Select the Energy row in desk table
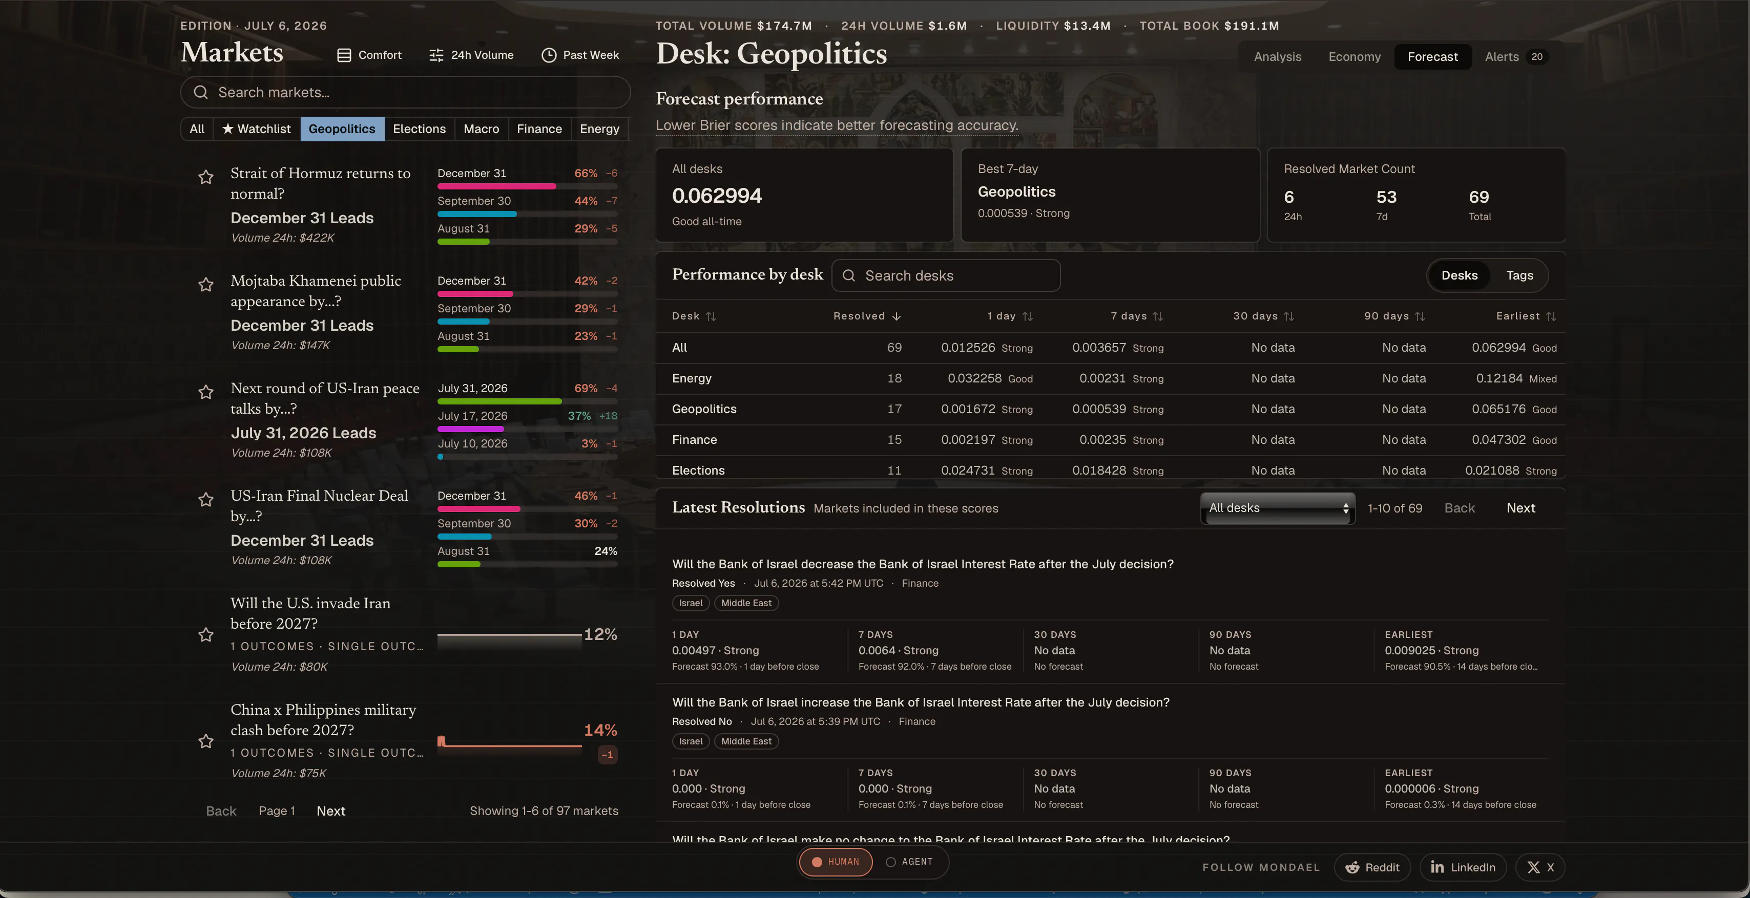 (1110, 379)
